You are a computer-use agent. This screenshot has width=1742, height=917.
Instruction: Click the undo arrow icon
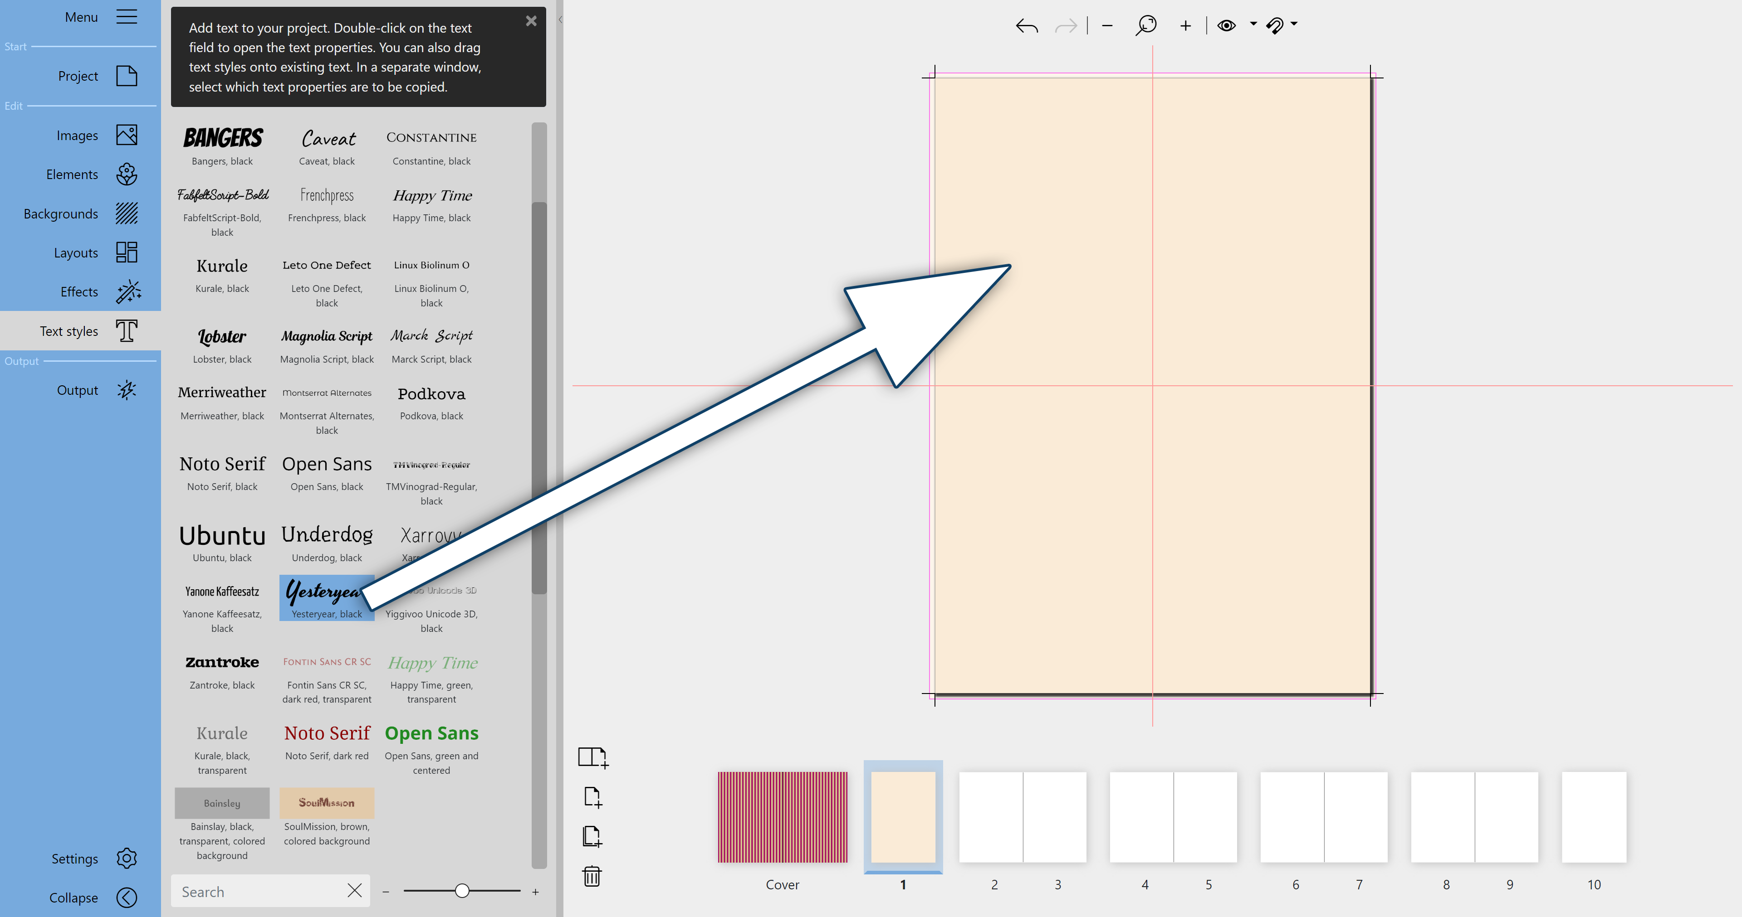click(1026, 26)
